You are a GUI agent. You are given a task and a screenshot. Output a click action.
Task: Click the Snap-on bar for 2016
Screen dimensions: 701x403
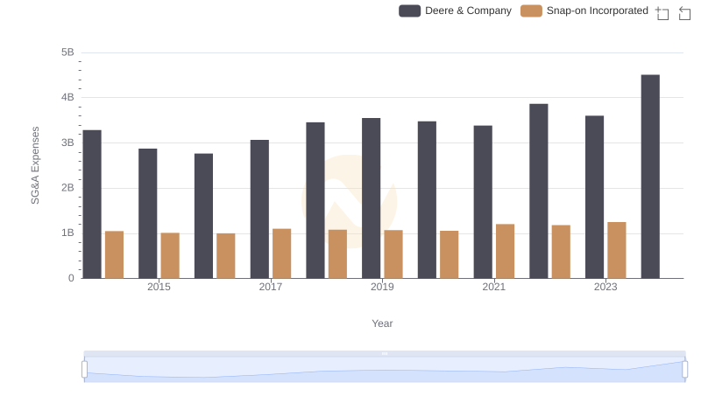click(x=226, y=256)
